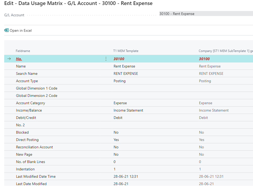Viewport: 253px width, 189px height.
Task: Click Expense in the Account Category row
Action: click(120, 103)
